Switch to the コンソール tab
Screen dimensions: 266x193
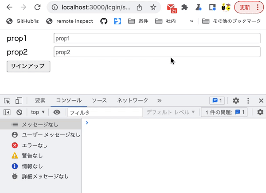point(69,100)
